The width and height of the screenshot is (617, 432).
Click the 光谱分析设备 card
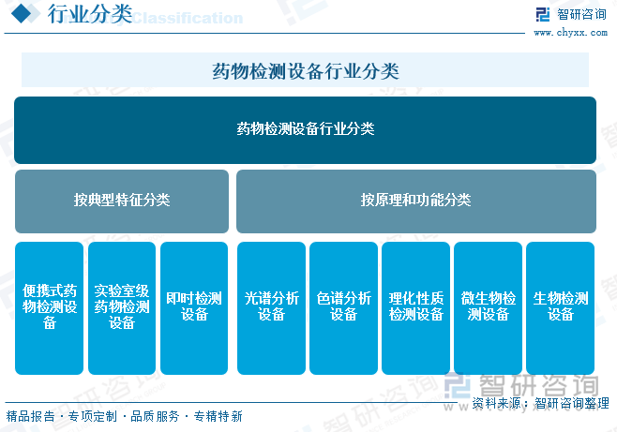click(271, 308)
